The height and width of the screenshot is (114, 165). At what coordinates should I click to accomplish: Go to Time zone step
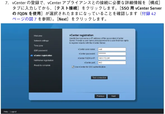pyautogui.click(x=38, y=46)
